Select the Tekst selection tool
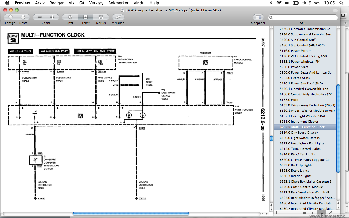Viewport: 349px width, 218px height. tap(85, 17)
